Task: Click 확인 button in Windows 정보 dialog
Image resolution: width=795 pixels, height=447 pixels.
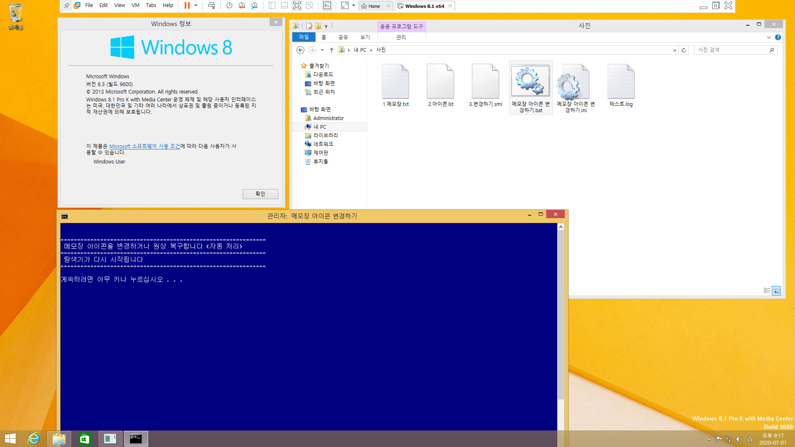Action: click(x=260, y=194)
